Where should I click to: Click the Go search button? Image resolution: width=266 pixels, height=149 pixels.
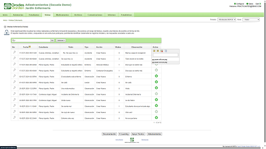coord(52,41)
